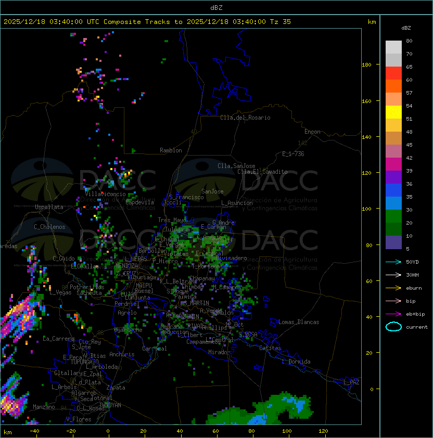The image size is (433, 438).
Task: Click the 'C_Guido' map label
Action: coord(63,259)
